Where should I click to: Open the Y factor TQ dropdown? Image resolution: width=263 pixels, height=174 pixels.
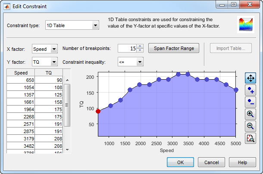[x=45, y=62]
